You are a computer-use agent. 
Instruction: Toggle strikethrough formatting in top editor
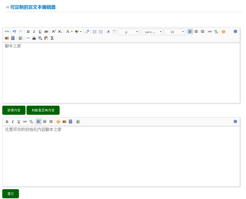coord(46,32)
